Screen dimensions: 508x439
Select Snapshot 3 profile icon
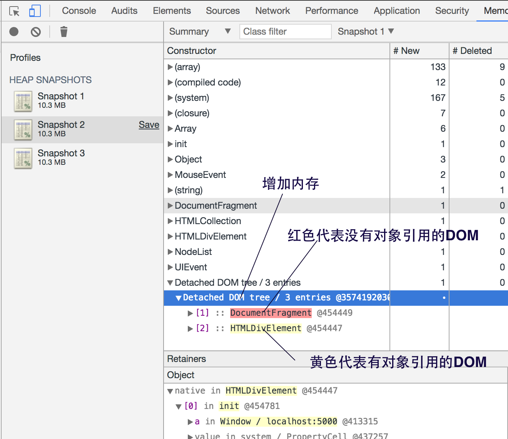click(x=23, y=158)
